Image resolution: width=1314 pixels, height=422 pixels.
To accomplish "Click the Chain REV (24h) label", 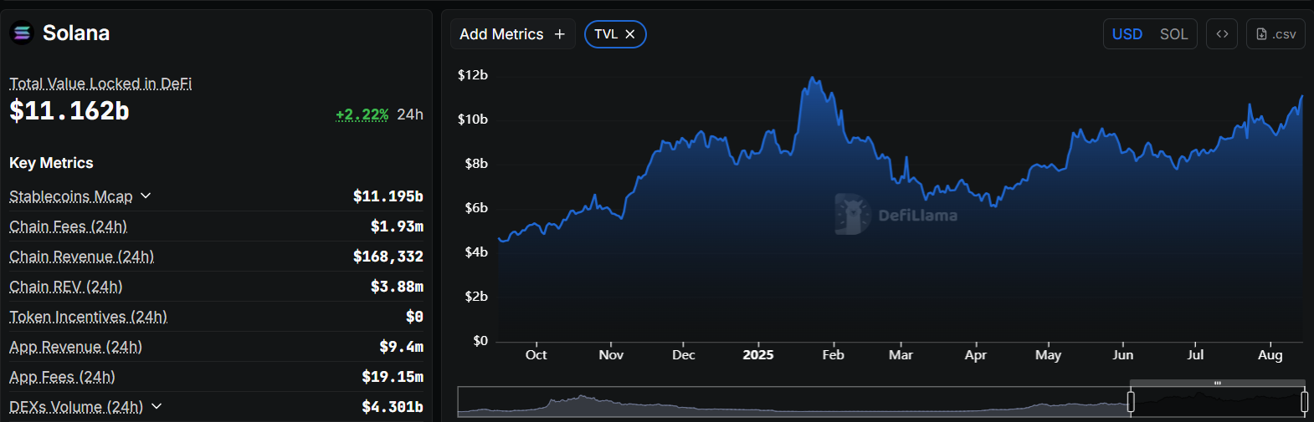I will click(x=65, y=287).
